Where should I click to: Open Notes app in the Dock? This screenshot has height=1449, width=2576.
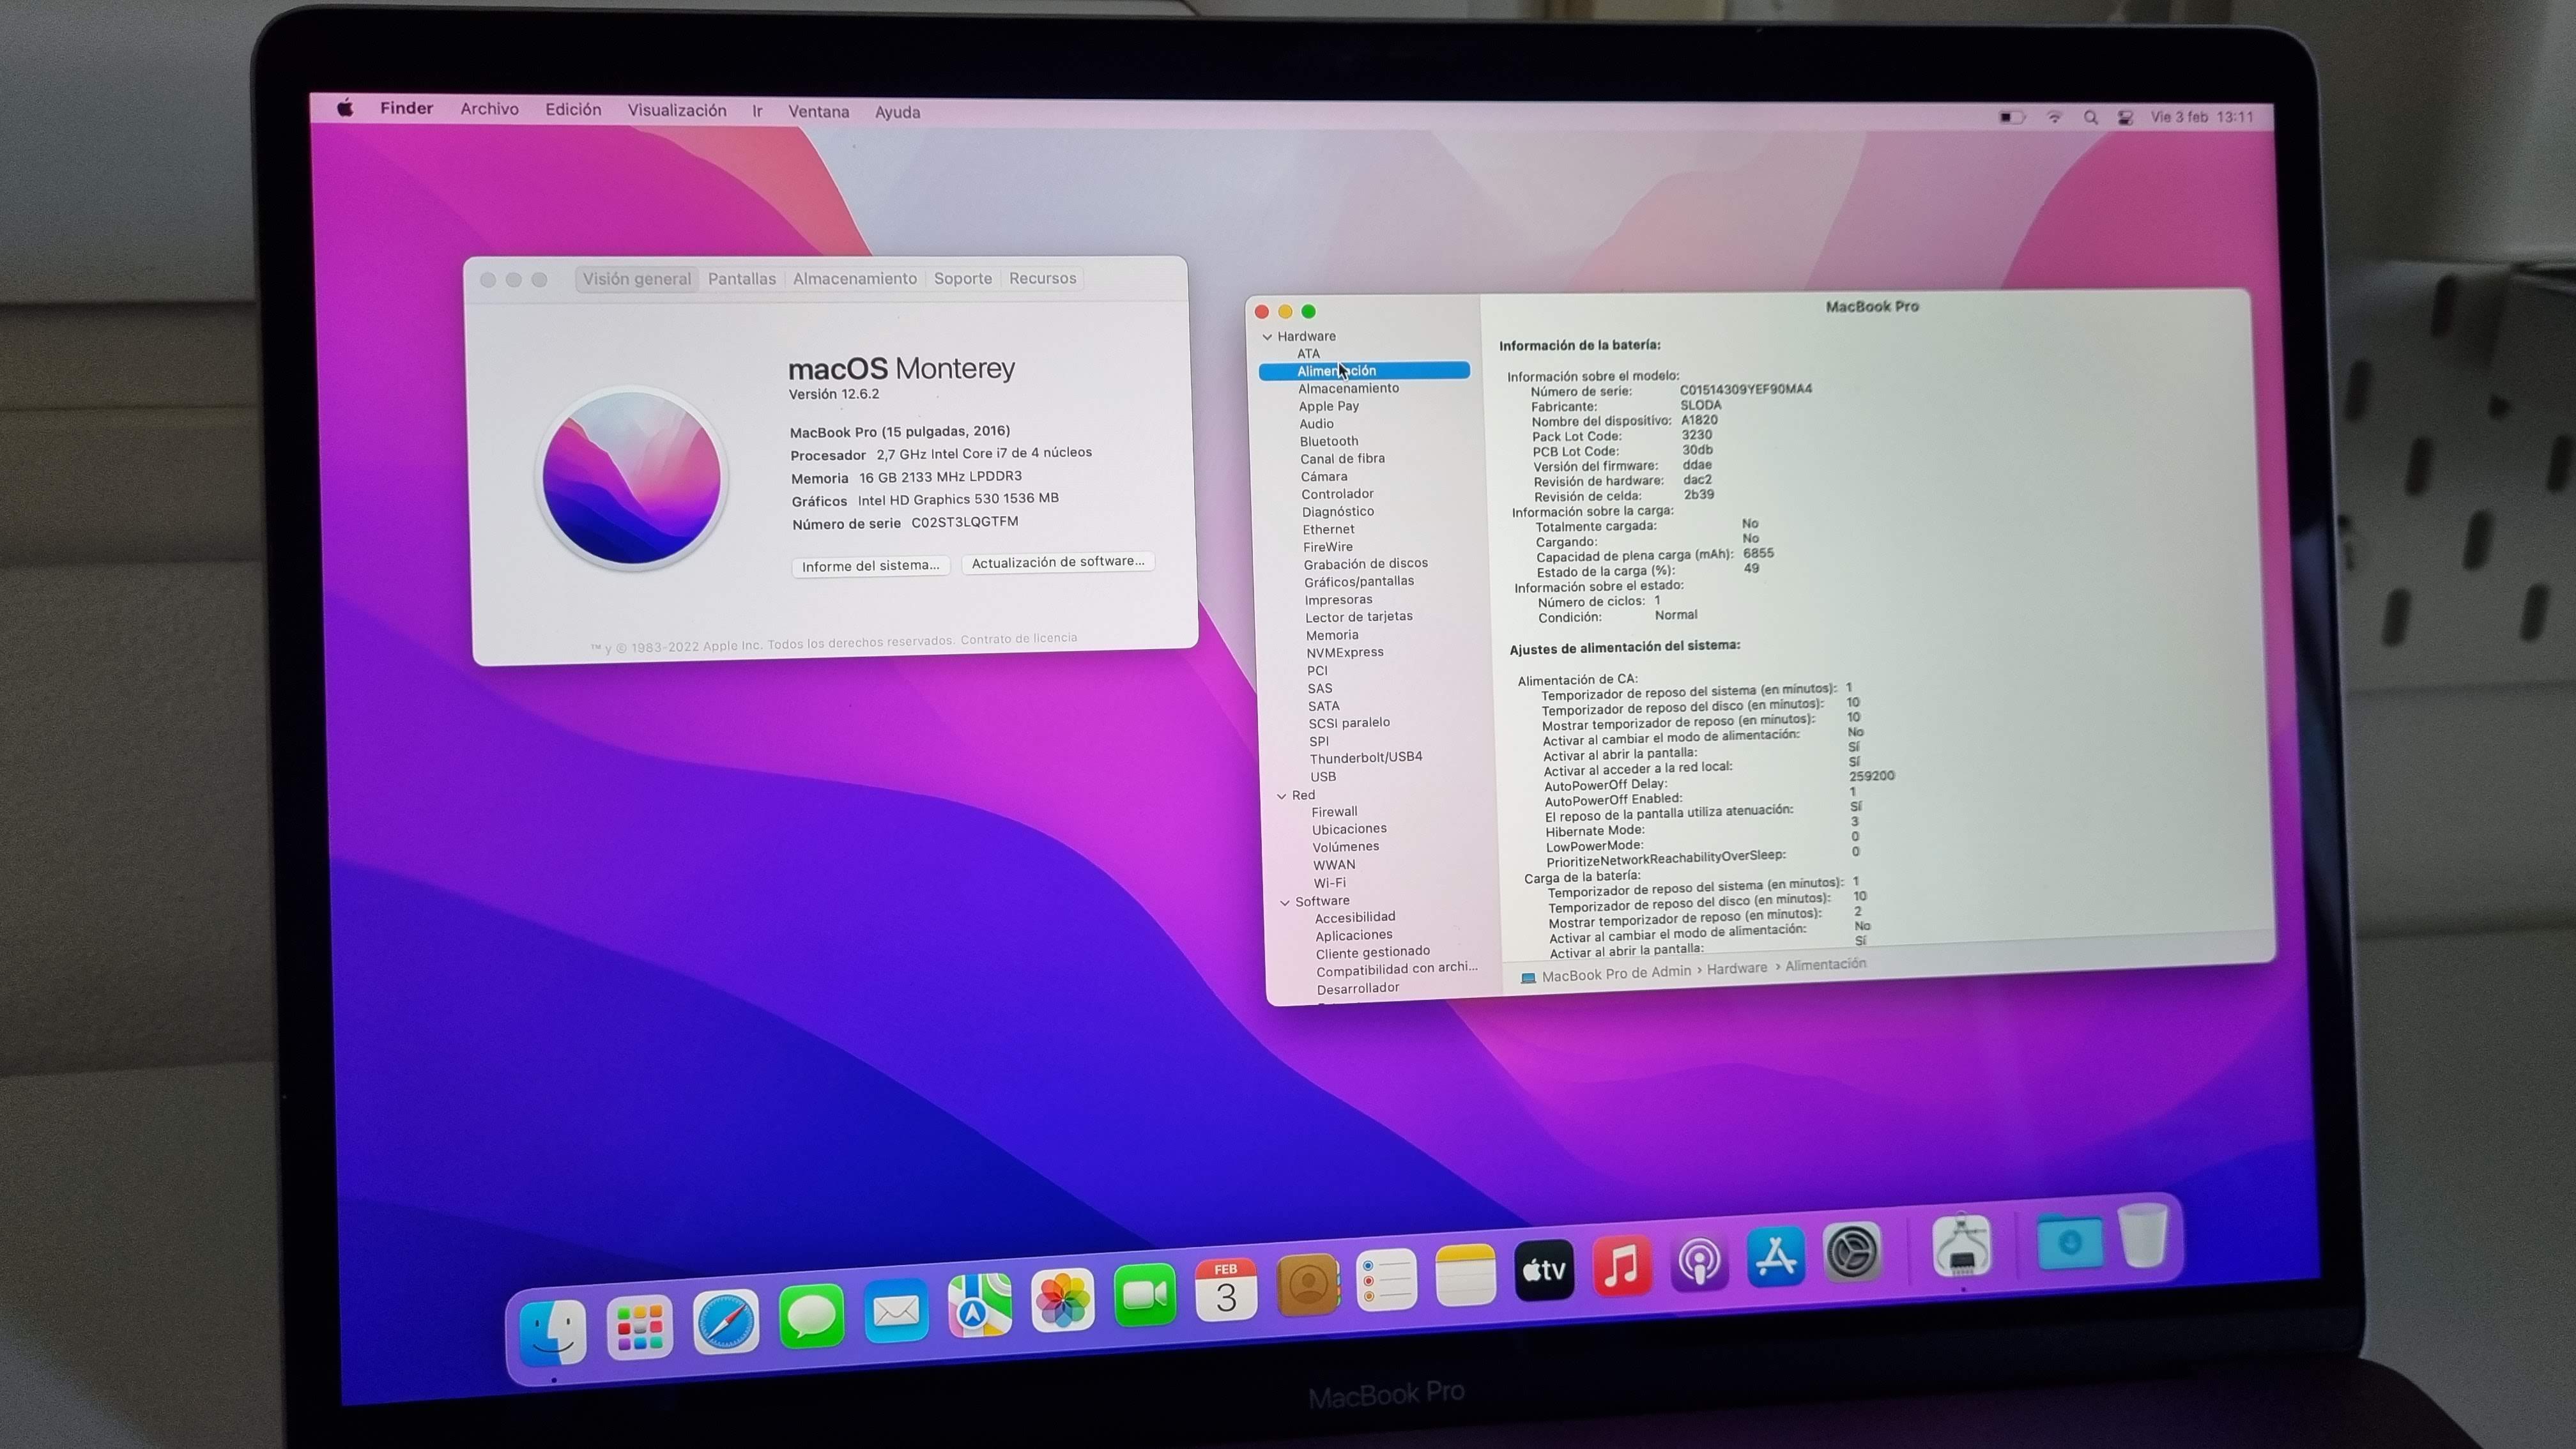[x=1465, y=1274]
